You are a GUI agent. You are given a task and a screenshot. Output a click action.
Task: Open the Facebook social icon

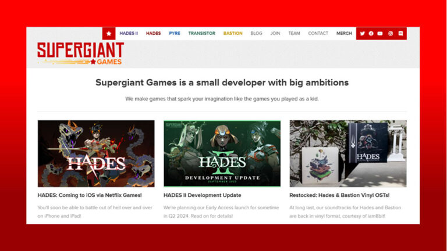(371, 34)
